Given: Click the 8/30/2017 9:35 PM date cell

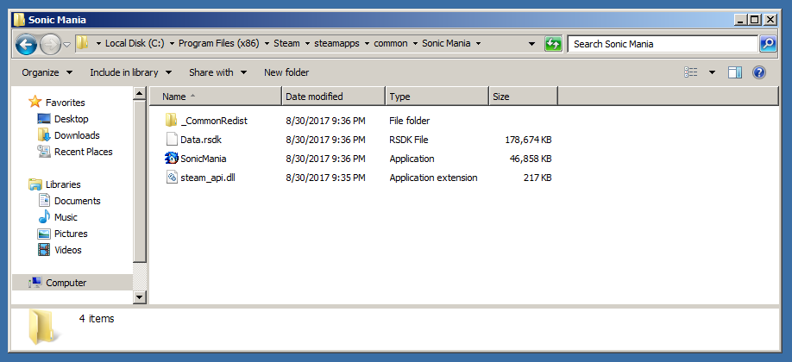Looking at the screenshot, I should pyautogui.click(x=325, y=178).
